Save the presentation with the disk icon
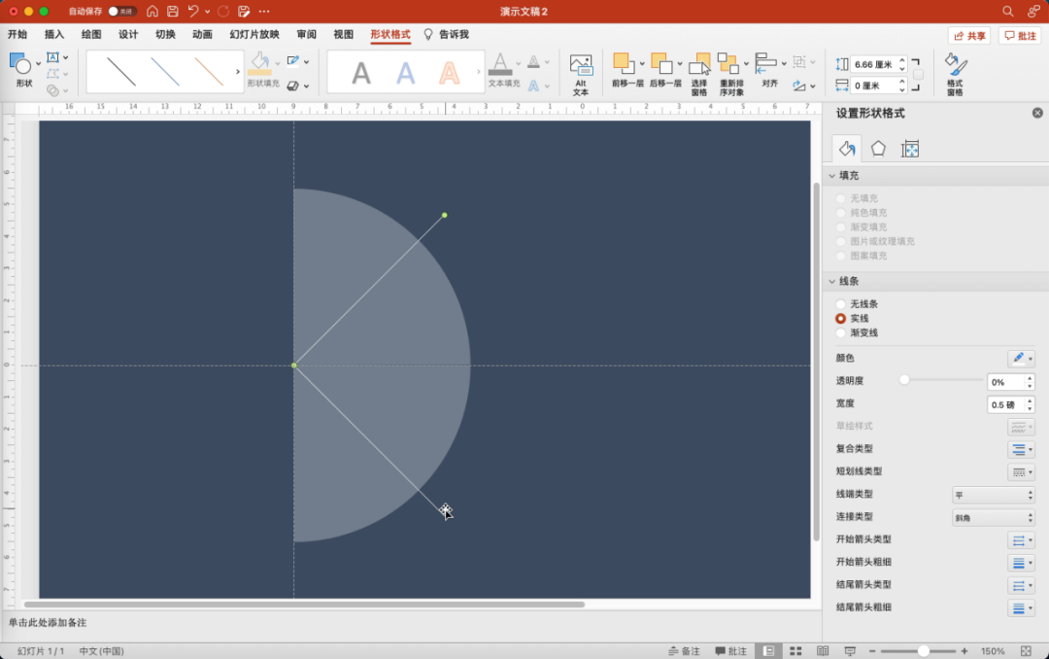This screenshot has width=1049, height=659. [173, 12]
